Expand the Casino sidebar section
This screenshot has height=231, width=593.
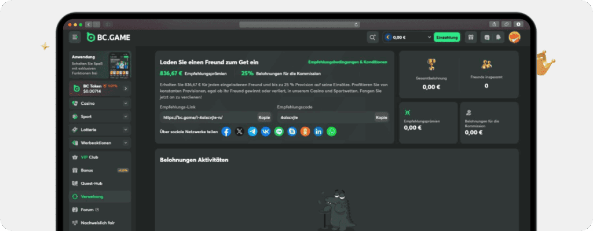coord(100,103)
